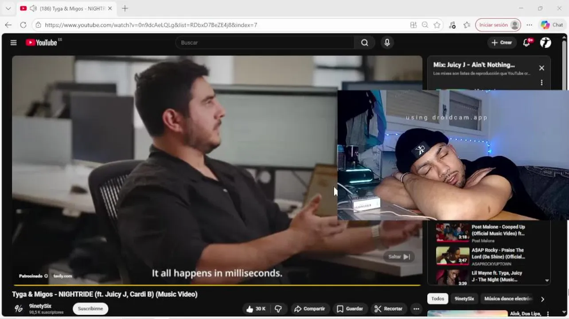The height and width of the screenshot is (319, 569).
Task: Open a new browser tab
Action: point(125,8)
